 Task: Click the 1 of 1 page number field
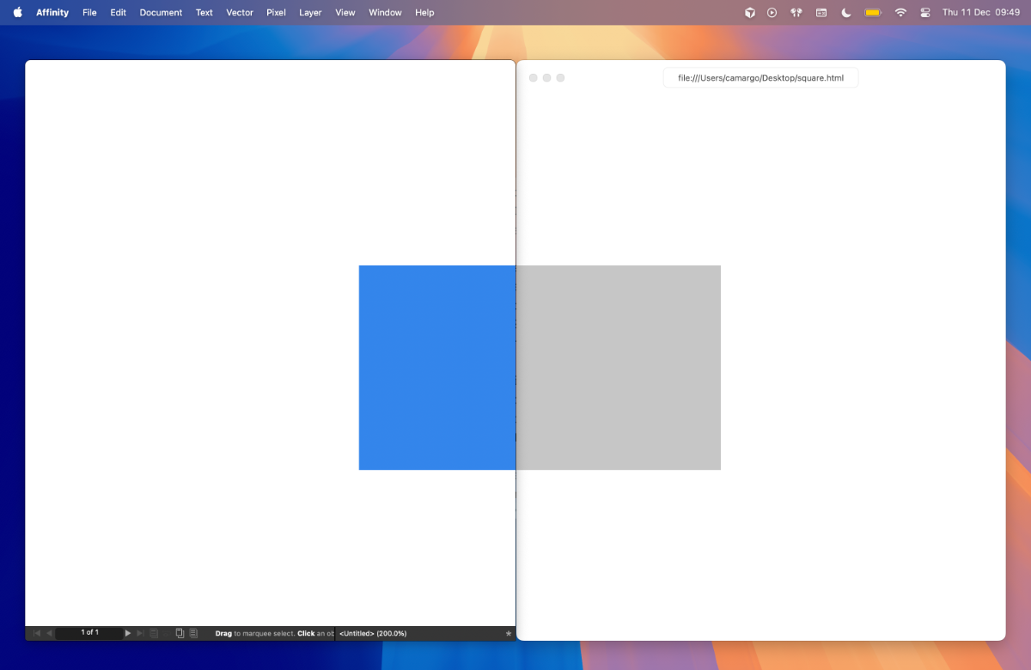[x=91, y=632]
